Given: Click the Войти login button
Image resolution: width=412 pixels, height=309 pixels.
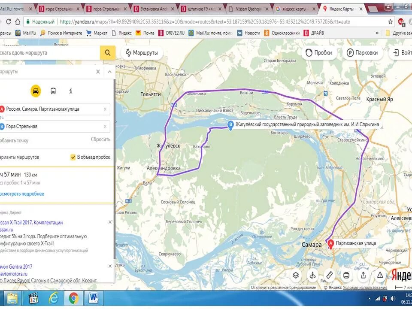Looking at the screenshot, I should point(402,52).
